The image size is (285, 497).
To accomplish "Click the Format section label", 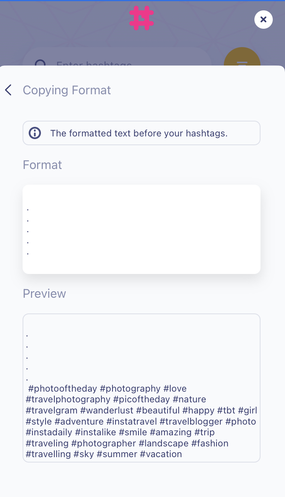I will tap(42, 165).
